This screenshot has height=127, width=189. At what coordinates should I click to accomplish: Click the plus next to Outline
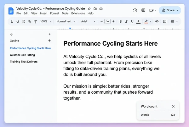coord(49,41)
